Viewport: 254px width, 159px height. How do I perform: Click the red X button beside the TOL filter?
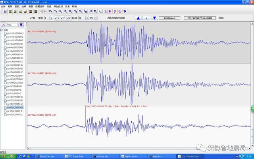tap(4, 25)
